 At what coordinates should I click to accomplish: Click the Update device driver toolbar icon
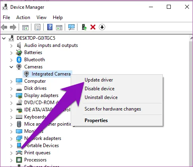[x=84, y=27]
